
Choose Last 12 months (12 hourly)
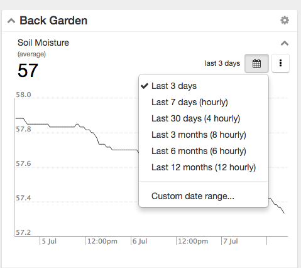(x=204, y=167)
